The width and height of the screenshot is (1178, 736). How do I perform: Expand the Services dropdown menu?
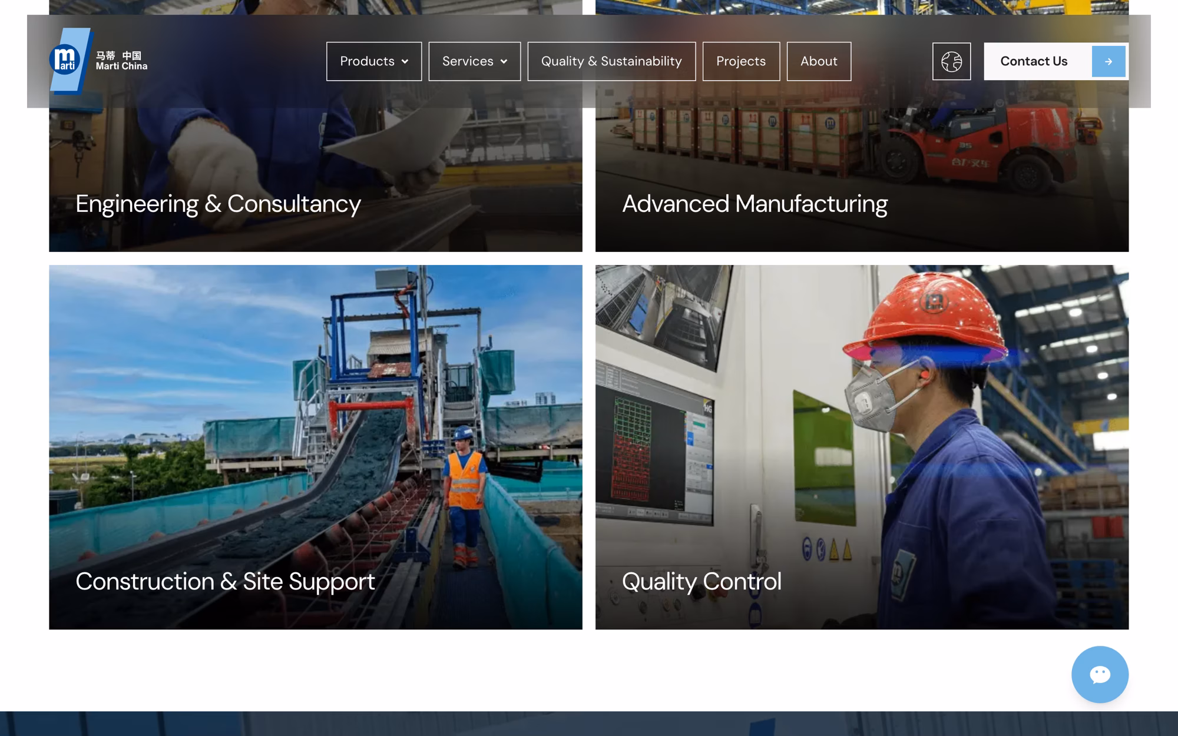click(475, 61)
